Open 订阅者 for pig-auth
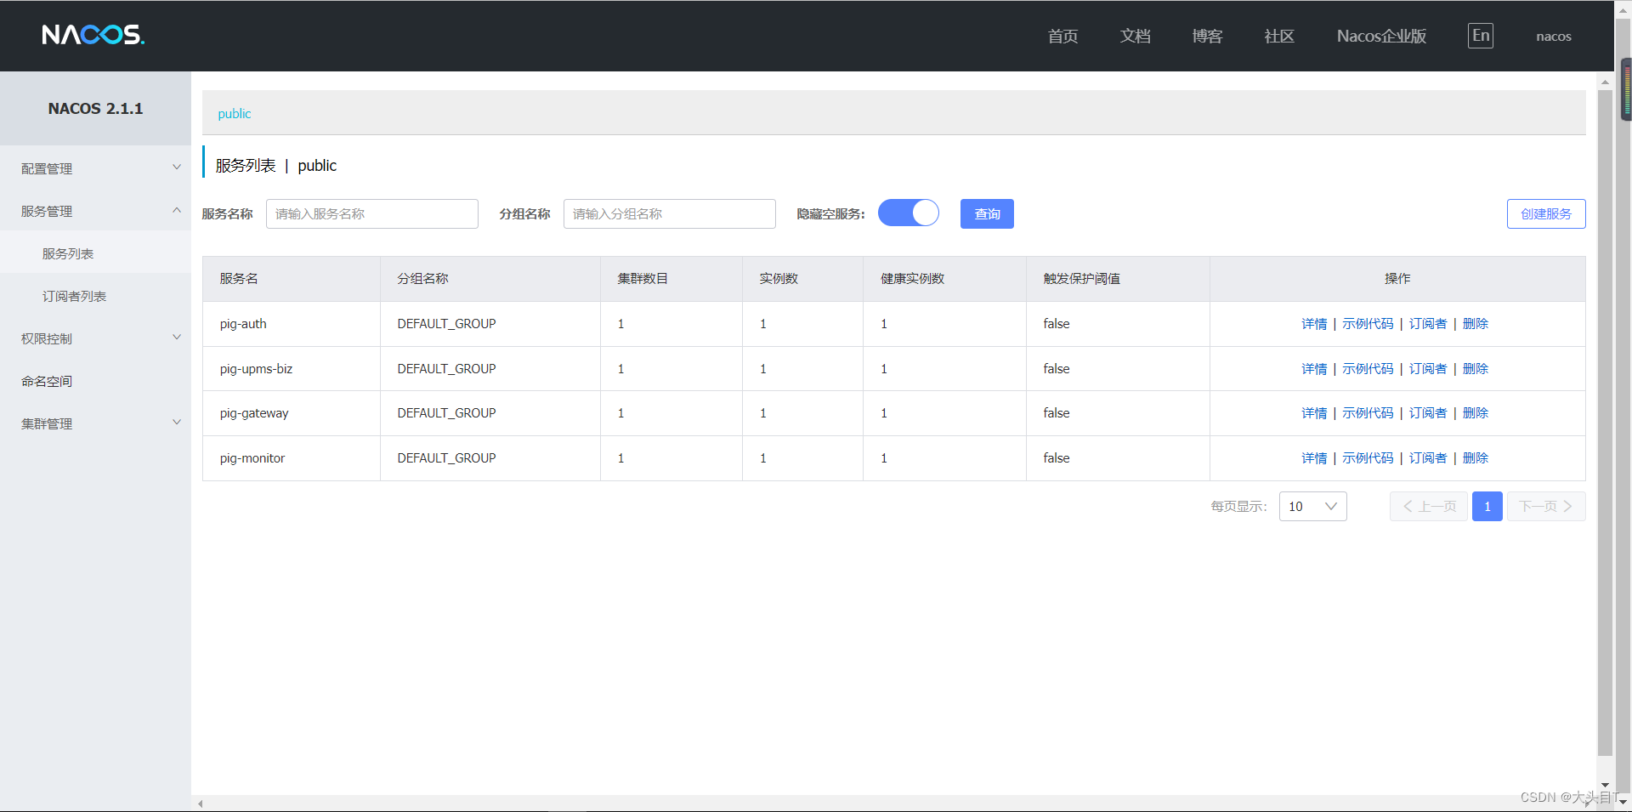Image resolution: width=1632 pixels, height=812 pixels. pos(1428,324)
